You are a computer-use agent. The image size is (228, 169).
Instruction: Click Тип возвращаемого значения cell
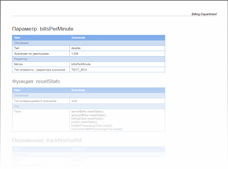41,101
